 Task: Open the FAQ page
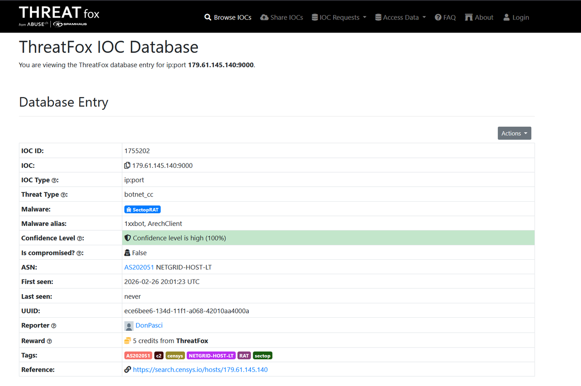click(445, 17)
